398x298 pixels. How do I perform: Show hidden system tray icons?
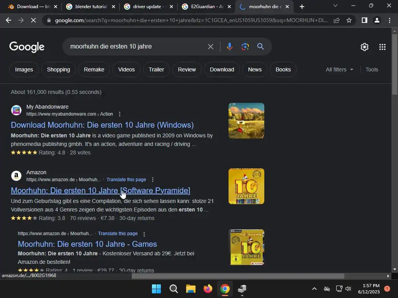(314, 289)
